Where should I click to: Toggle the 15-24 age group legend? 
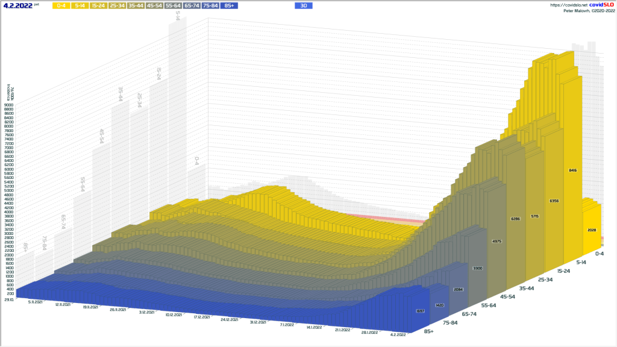click(99, 5)
